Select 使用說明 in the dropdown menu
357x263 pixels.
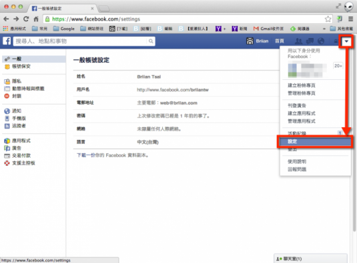click(297, 162)
